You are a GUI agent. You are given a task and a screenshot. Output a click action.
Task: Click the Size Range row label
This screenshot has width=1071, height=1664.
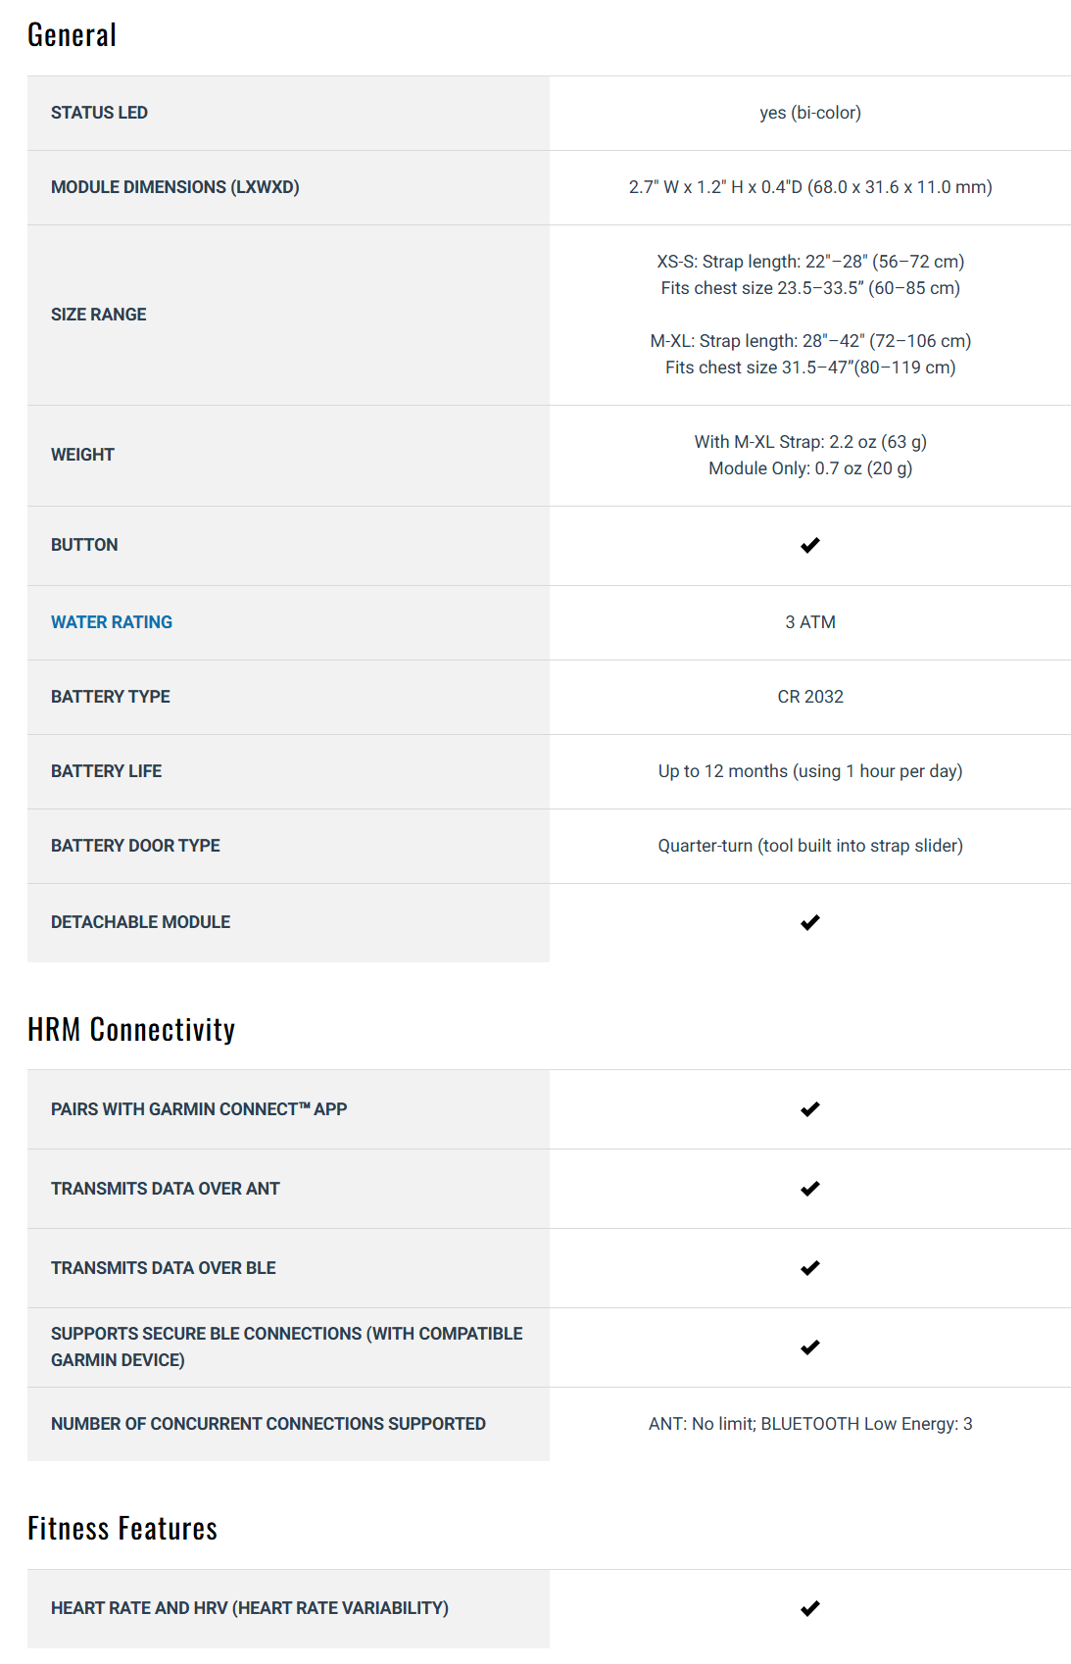(x=98, y=315)
